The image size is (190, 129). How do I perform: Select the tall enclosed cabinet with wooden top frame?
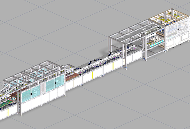click(x=169, y=30)
